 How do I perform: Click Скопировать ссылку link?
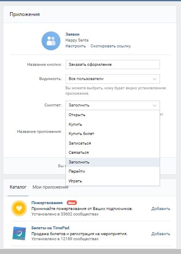[x=110, y=46]
